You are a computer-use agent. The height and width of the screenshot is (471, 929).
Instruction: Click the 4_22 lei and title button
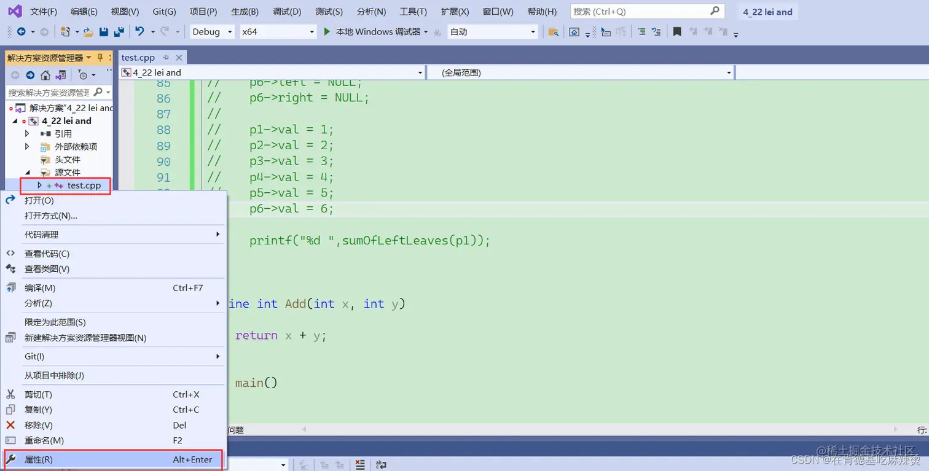point(767,12)
